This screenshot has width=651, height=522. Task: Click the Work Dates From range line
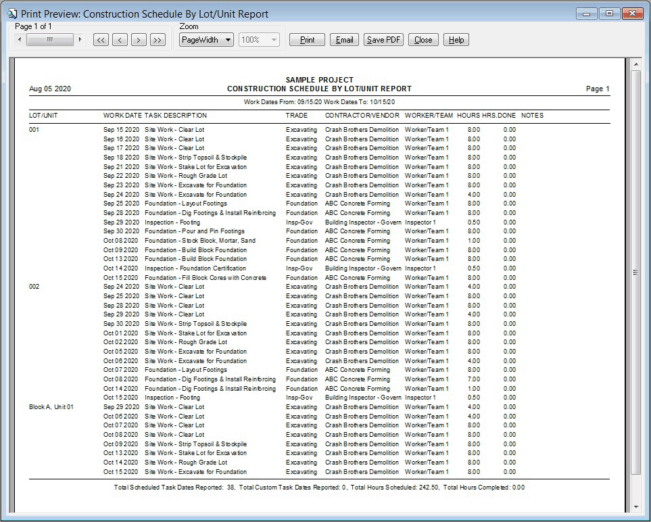319,101
